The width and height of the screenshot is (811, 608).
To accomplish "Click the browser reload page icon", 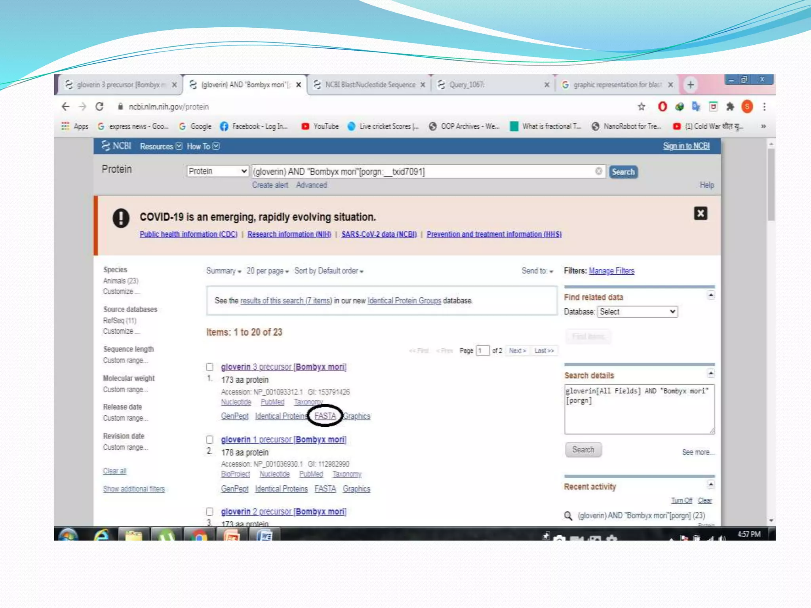I will pos(99,106).
